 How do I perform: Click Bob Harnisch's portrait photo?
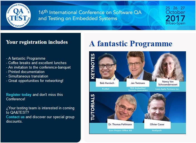coord(107,66)
